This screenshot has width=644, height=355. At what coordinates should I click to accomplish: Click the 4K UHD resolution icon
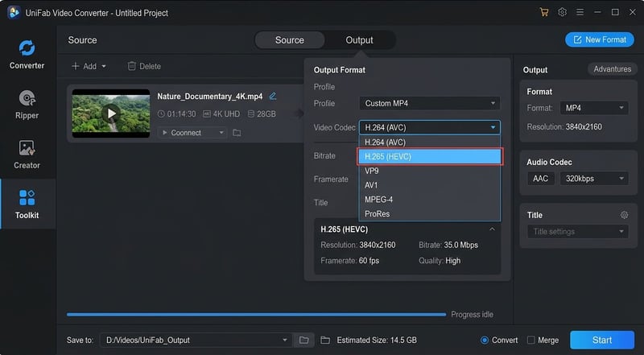tap(207, 114)
